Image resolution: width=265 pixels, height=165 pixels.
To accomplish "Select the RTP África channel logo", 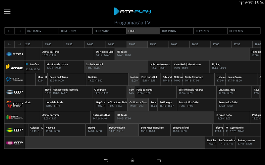I will pyautogui.click(x=15, y=105).
